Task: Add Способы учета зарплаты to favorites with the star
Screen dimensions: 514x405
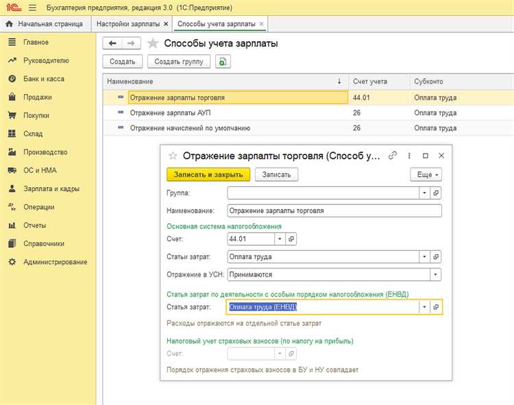Action: point(153,43)
